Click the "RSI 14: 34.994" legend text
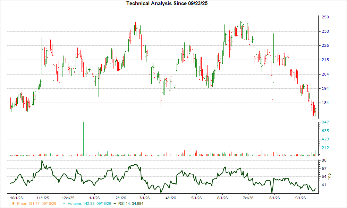Screen dimensions: 347x208 click(131, 203)
